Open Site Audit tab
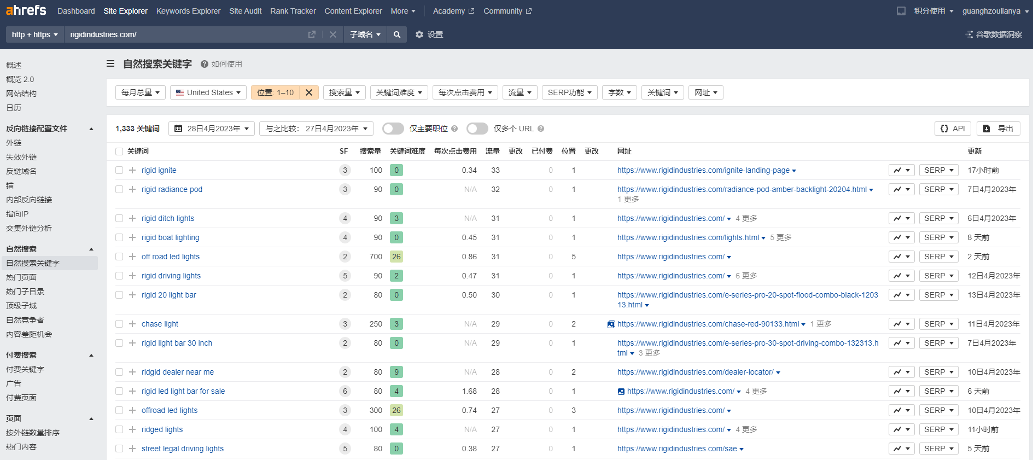The image size is (1033, 460). [246, 11]
